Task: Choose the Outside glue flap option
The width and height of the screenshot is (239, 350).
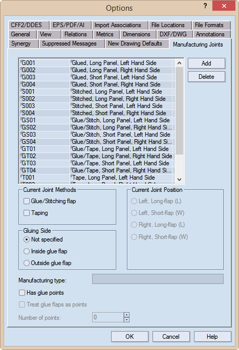Action: (x=27, y=263)
